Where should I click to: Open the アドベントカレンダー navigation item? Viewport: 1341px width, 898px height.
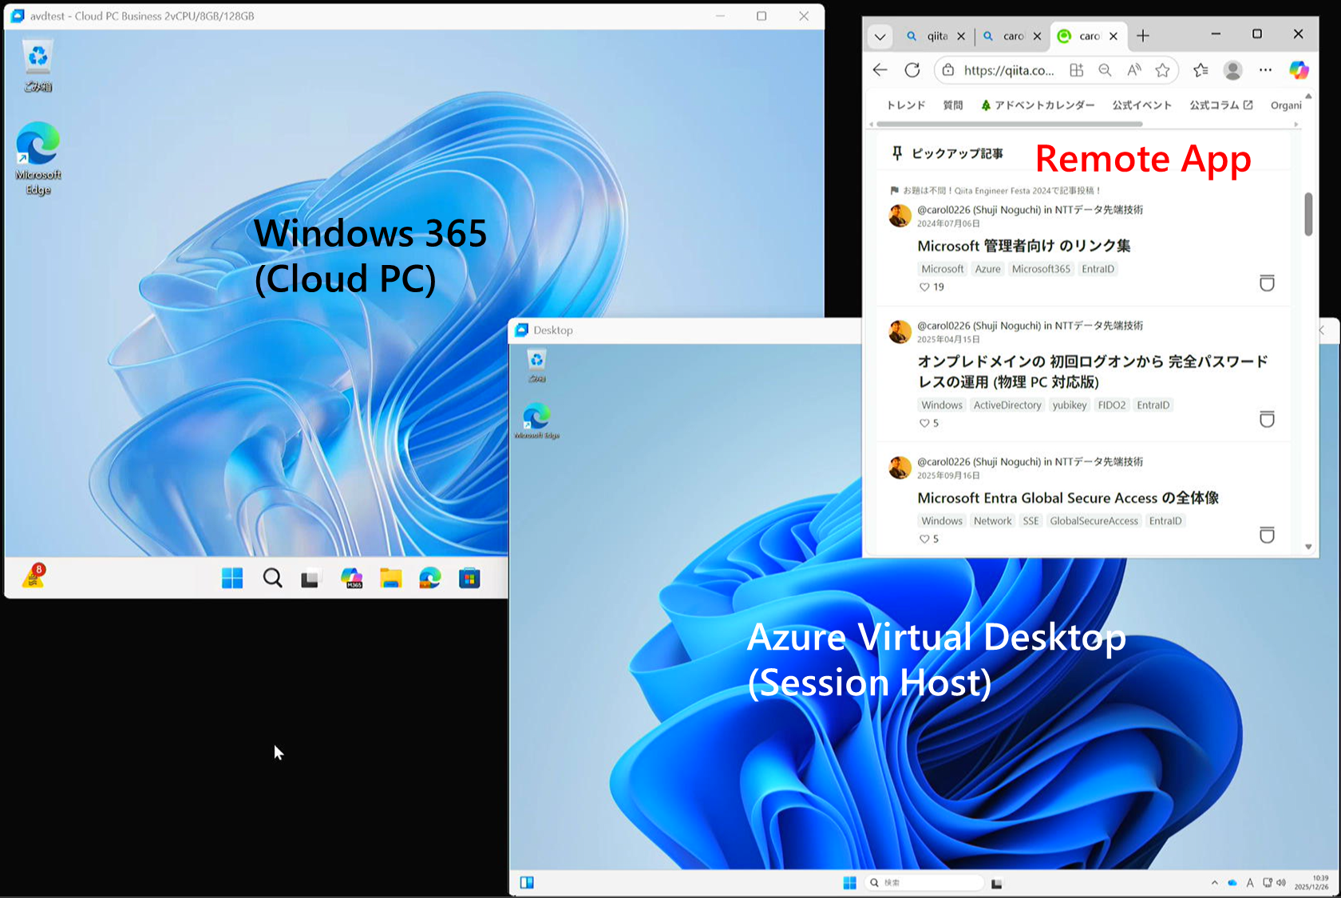[1038, 105]
